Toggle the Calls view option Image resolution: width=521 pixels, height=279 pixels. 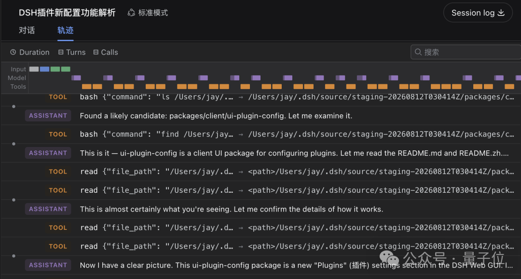[x=106, y=53]
